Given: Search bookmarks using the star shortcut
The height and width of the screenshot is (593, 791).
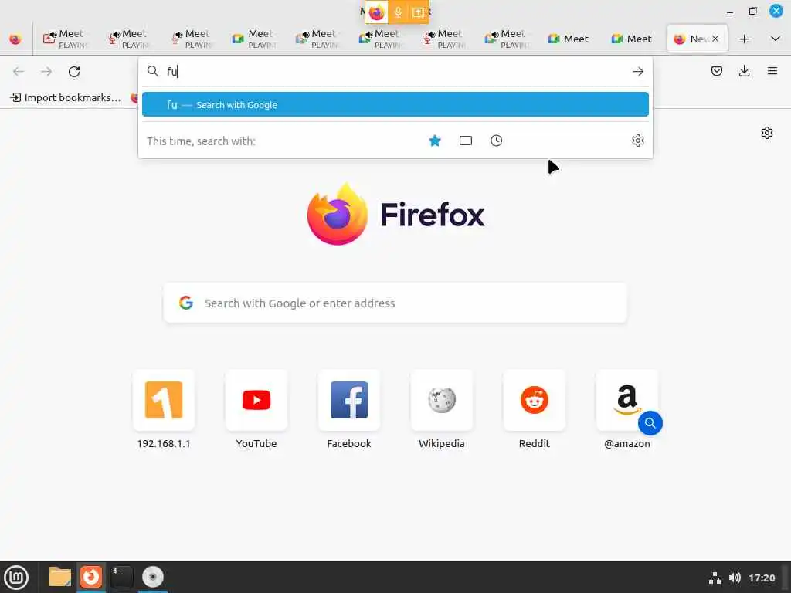Looking at the screenshot, I should 435,141.
